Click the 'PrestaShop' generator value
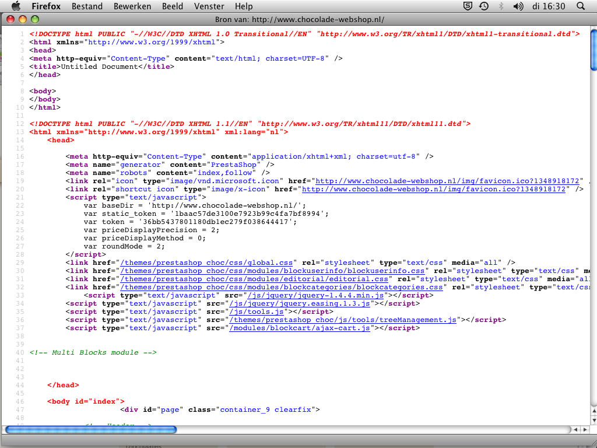The height and width of the screenshot is (448, 597). 234,164
